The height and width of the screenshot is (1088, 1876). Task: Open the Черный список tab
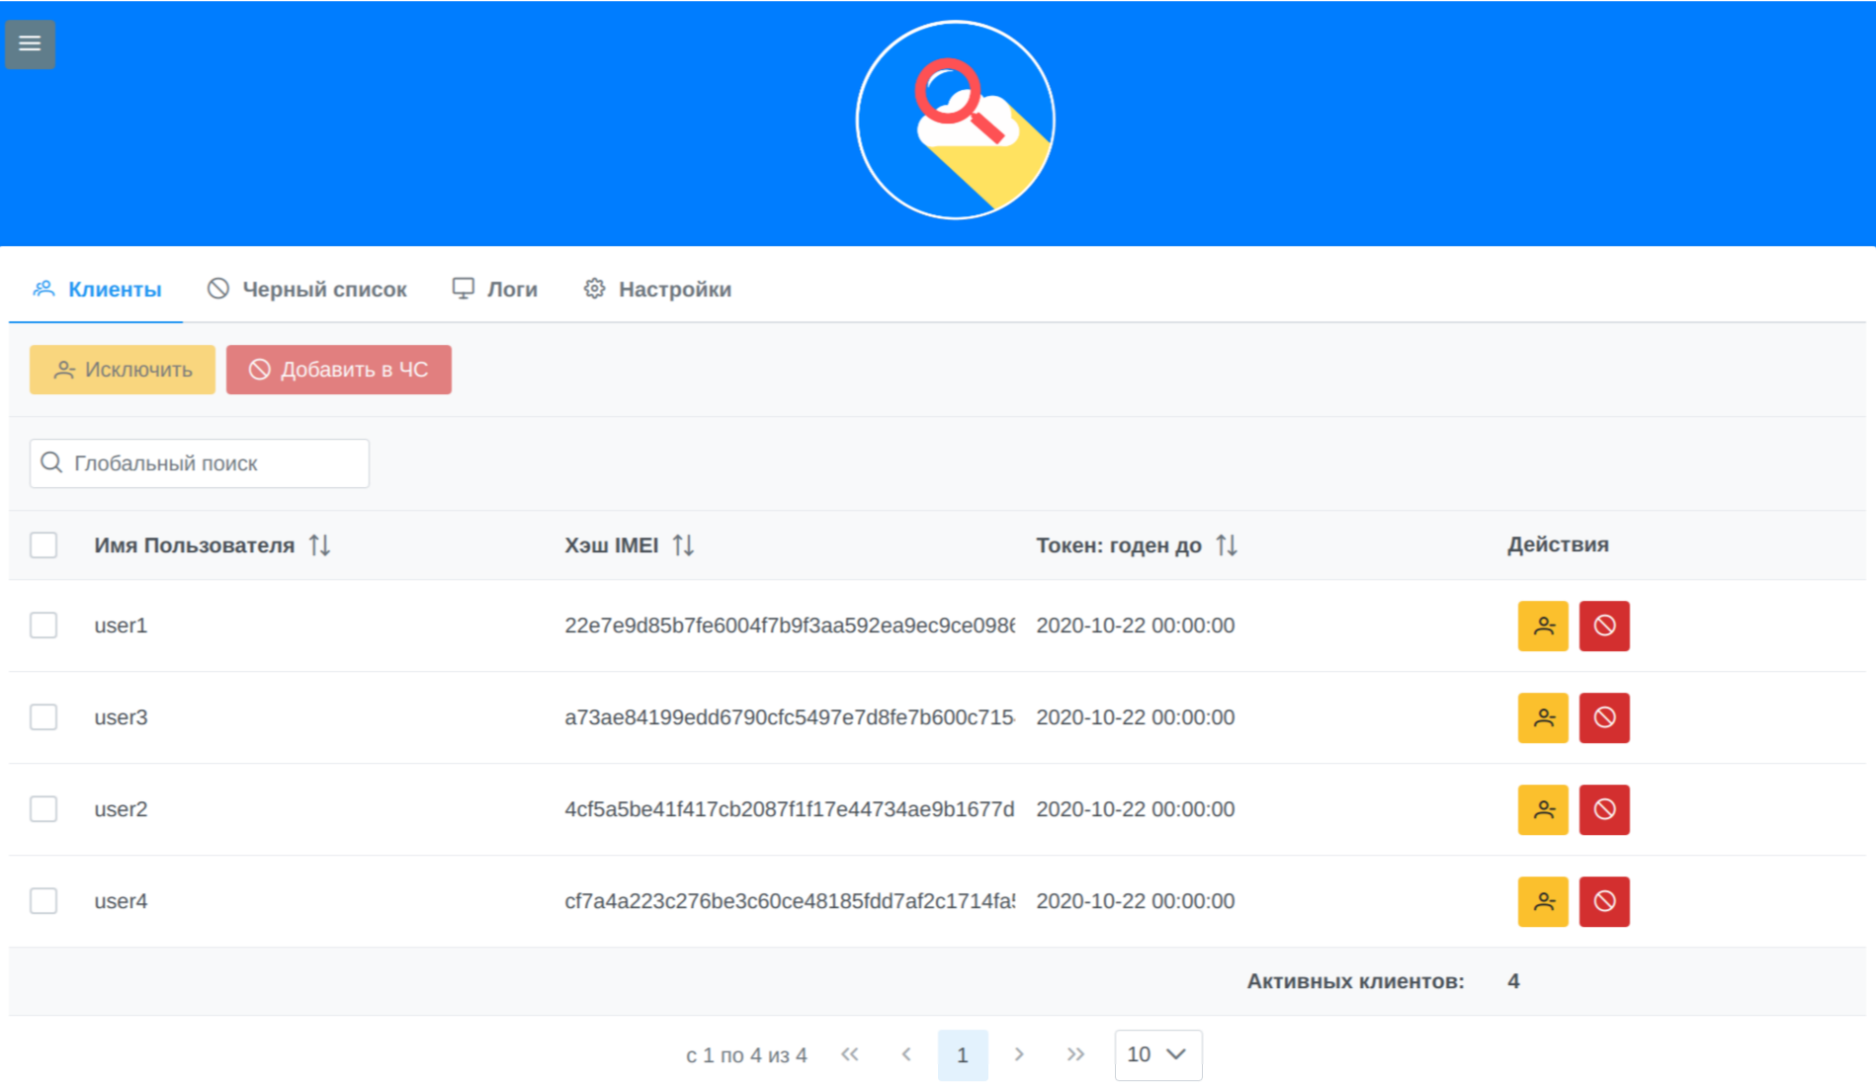coord(306,290)
